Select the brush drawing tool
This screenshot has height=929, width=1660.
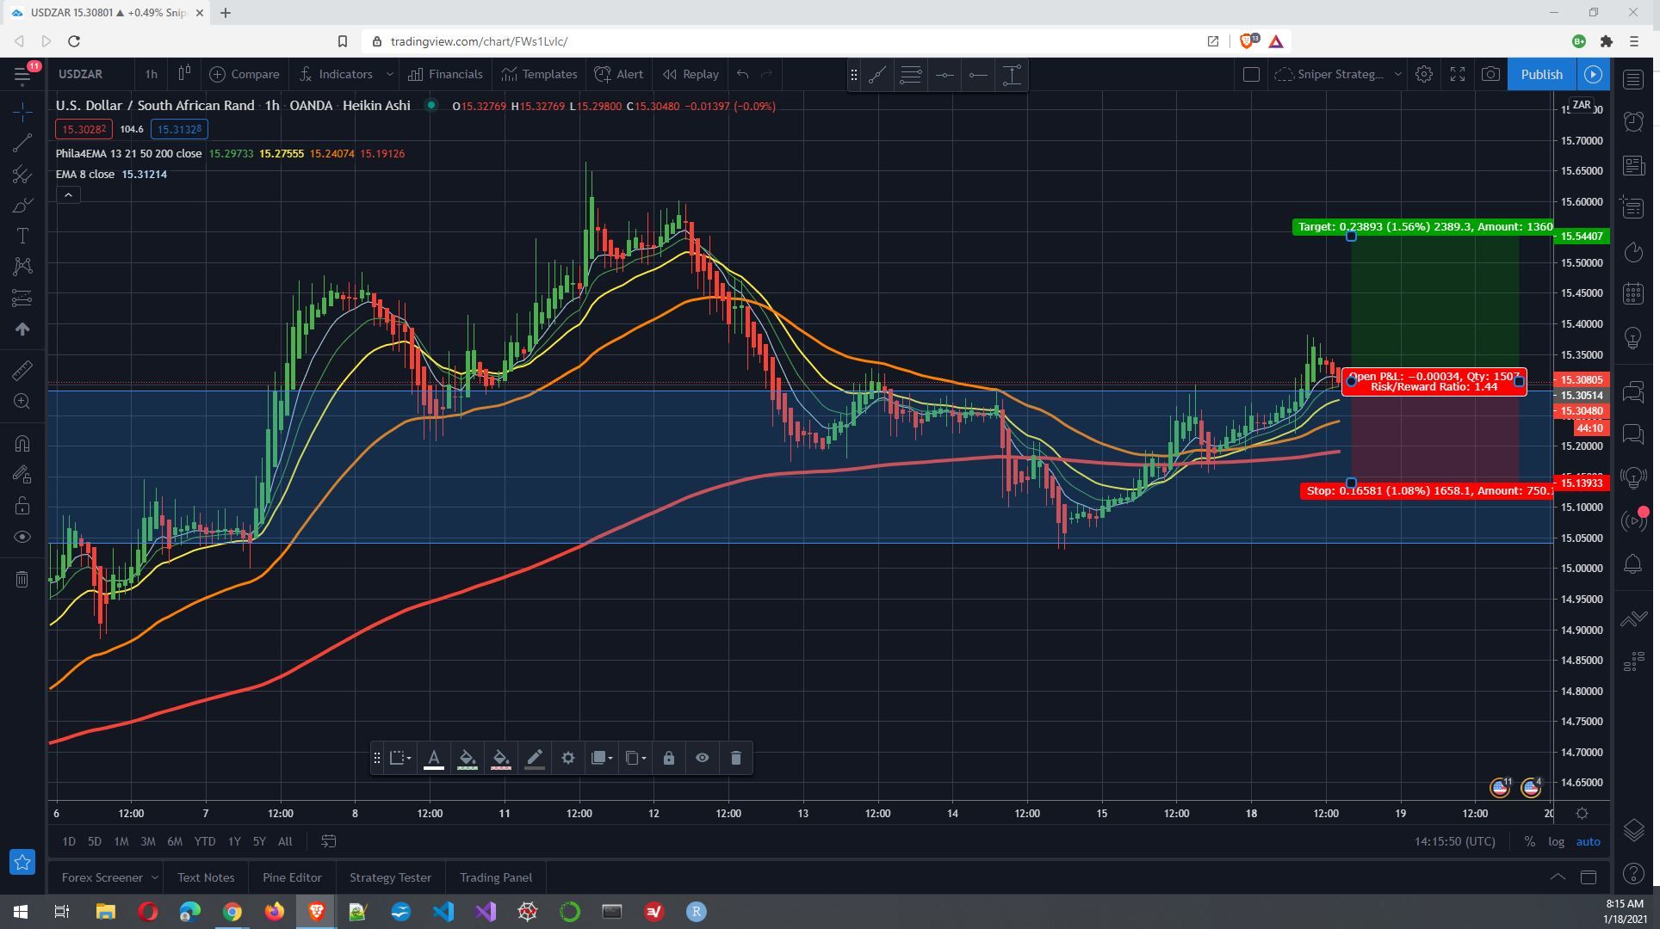pos(22,206)
